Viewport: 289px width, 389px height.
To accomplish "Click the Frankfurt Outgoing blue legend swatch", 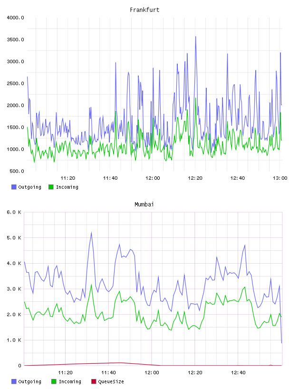I will click(14, 187).
